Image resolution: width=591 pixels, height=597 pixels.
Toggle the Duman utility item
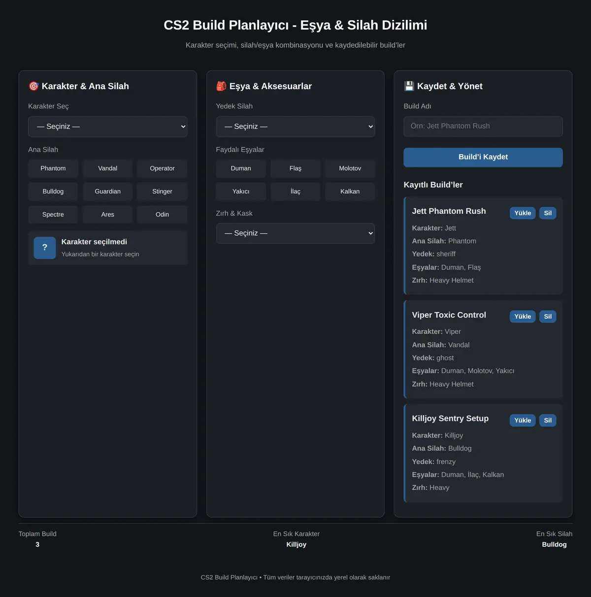click(x=241, y=168)
